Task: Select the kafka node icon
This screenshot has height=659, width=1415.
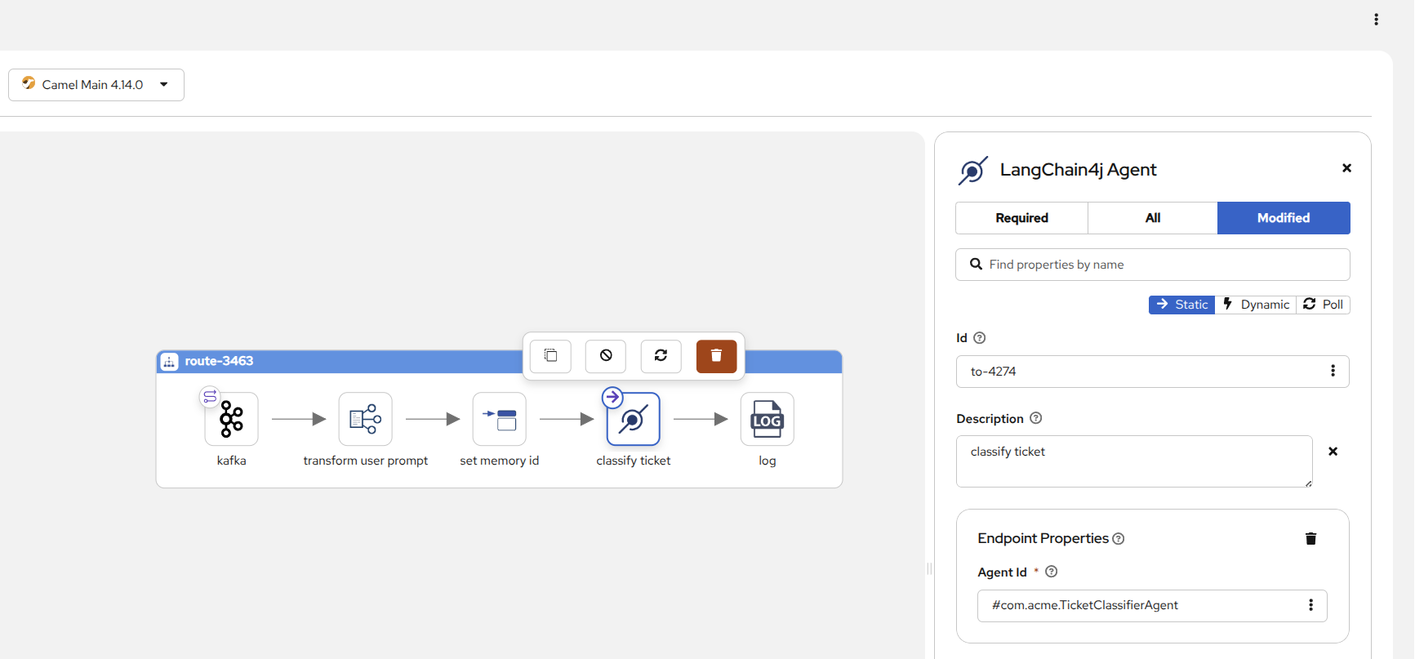Action: click(231, 419)
